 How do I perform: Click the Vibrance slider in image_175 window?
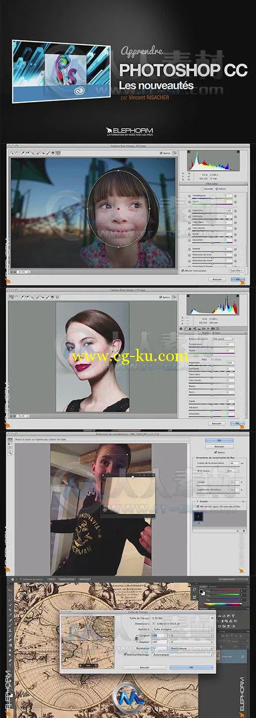tap(211, 410)
